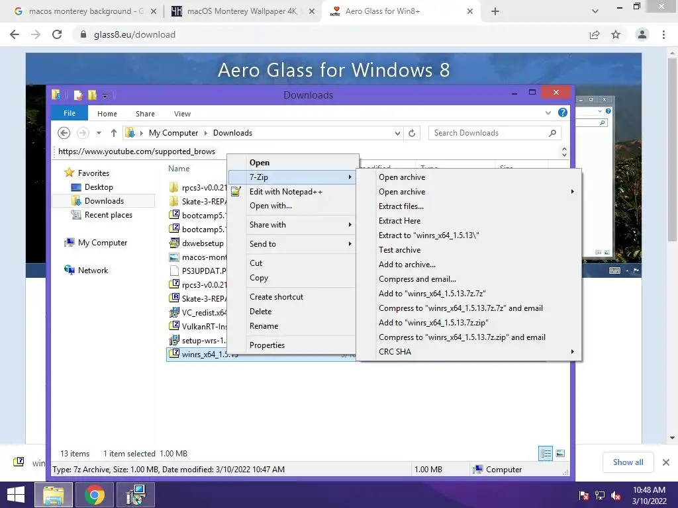Choose Extract files... in 7-Zip menu
The width and height of the screenshot is (678, 508).
tap(401, 206)
